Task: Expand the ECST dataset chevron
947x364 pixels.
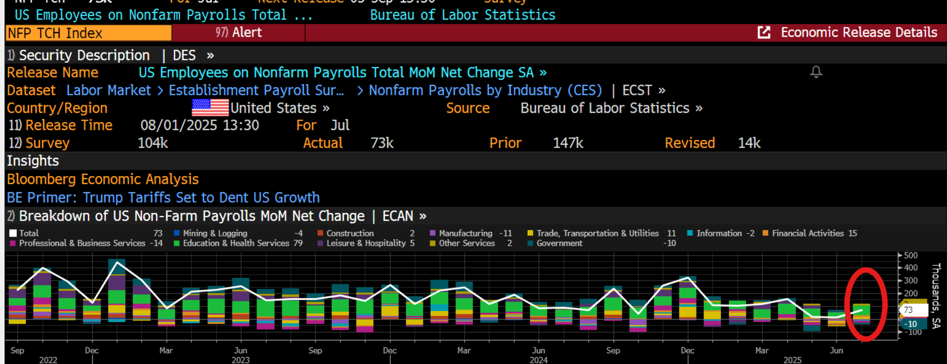Action: pyautogui.click(x=662, y=91)
